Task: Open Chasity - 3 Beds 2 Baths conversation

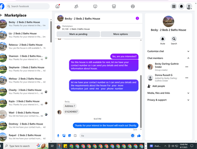Action: click(x=24, y=92)
